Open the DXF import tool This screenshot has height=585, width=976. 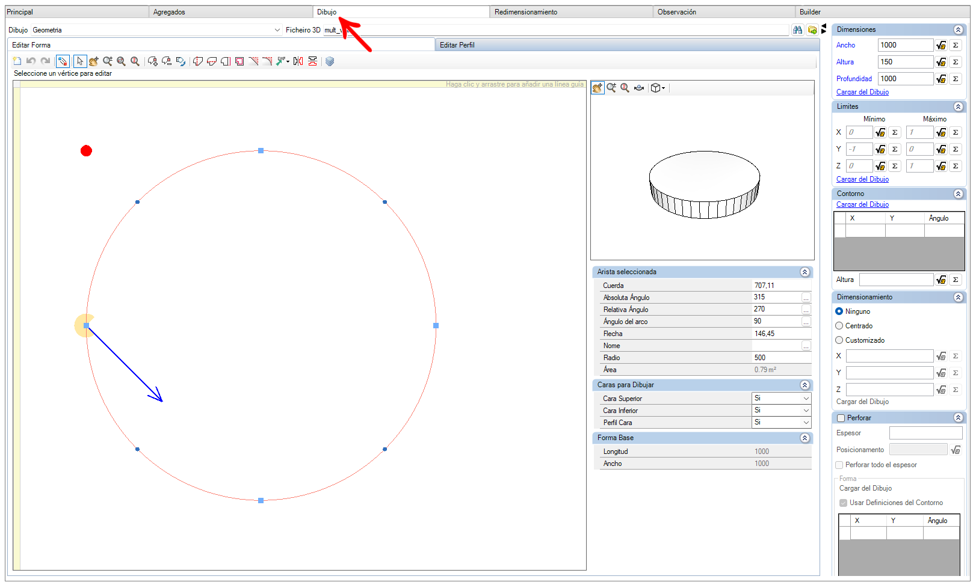pyautogui.click(x=283, y=61)
